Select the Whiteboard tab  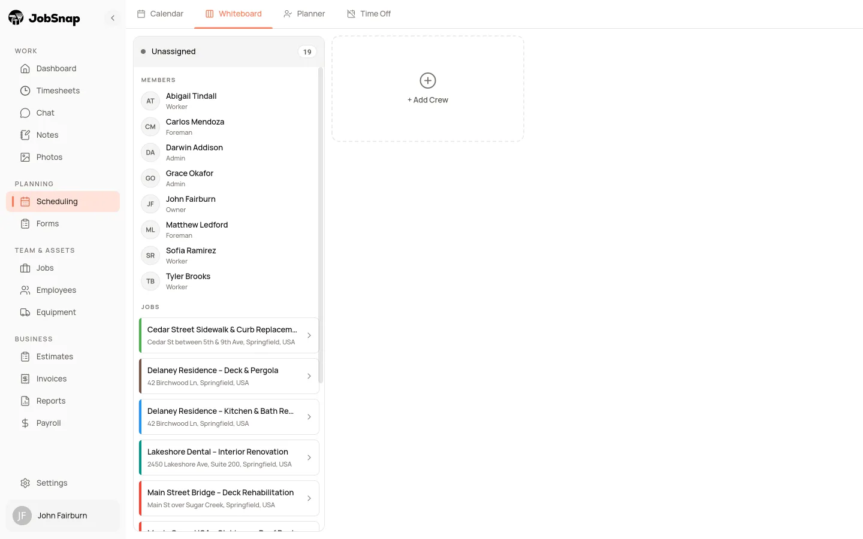[x=234, y=14]
